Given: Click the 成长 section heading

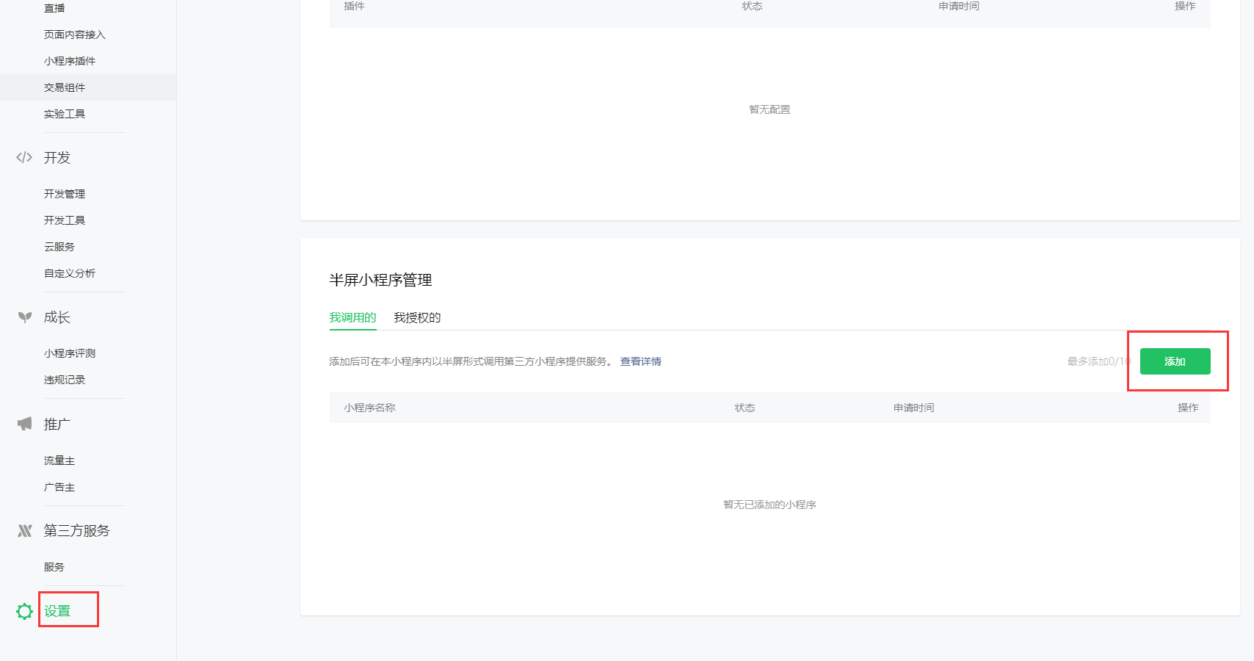Looking at the screenshot, I should 57,317.
